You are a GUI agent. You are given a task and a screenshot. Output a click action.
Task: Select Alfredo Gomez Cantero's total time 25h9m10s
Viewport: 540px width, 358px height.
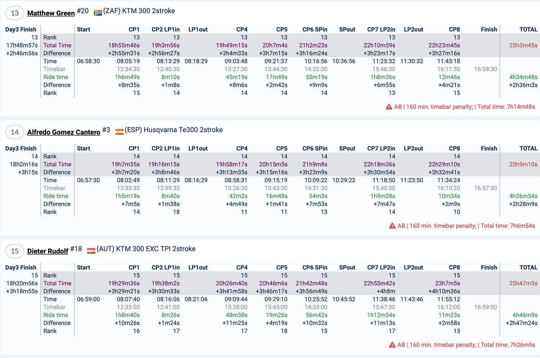point(523,164)
